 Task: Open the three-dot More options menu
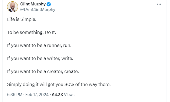[159, 4]
